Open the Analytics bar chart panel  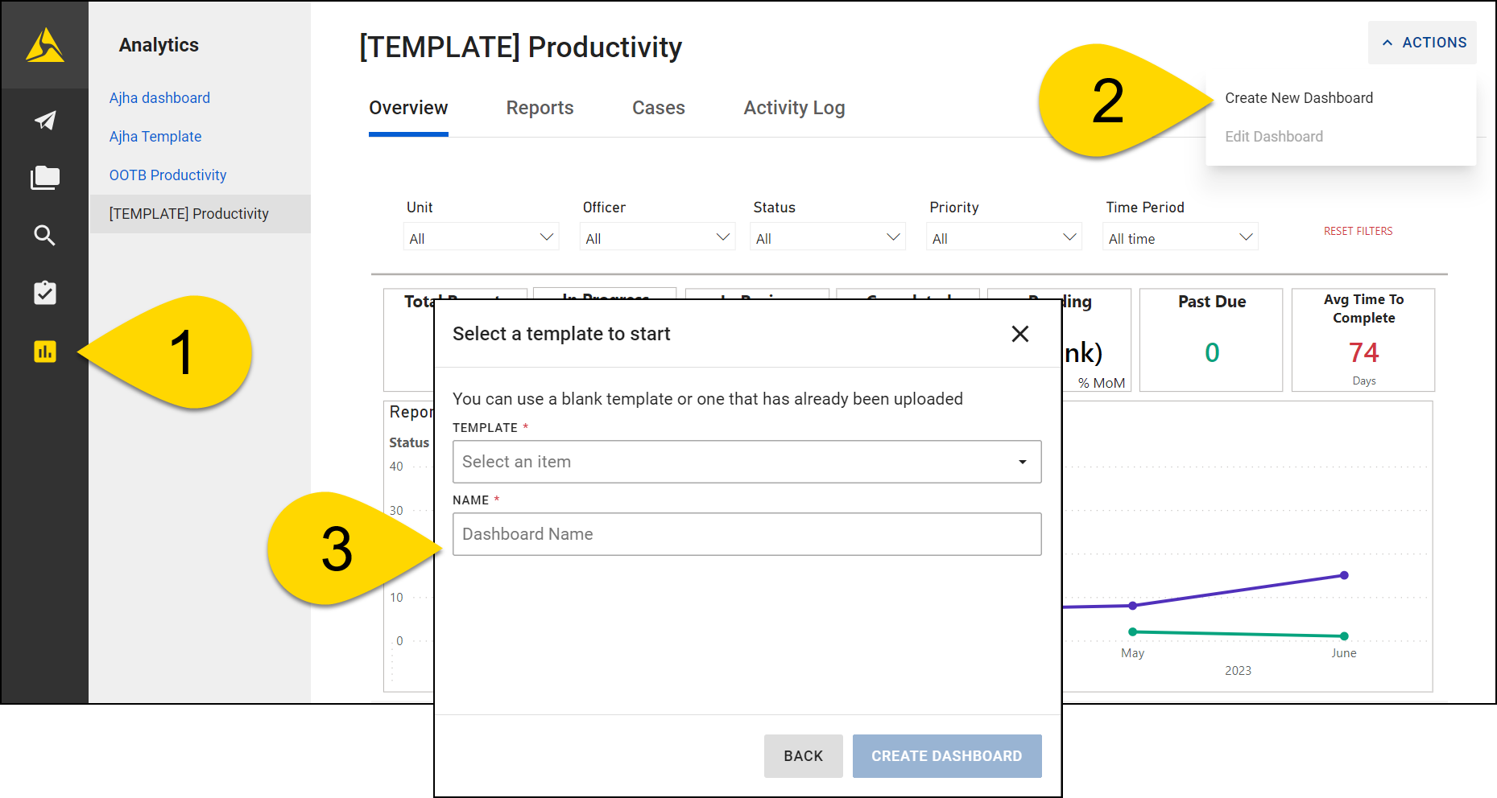pos(44,352)
